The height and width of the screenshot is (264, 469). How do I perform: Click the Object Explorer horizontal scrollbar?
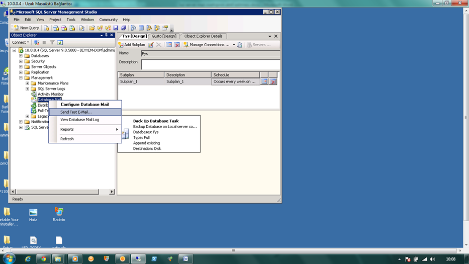pyautogui.click(x=57, y=192)
